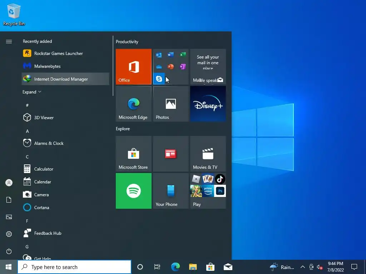
Task: Click the Explore group heading
Action: point(123,129)
